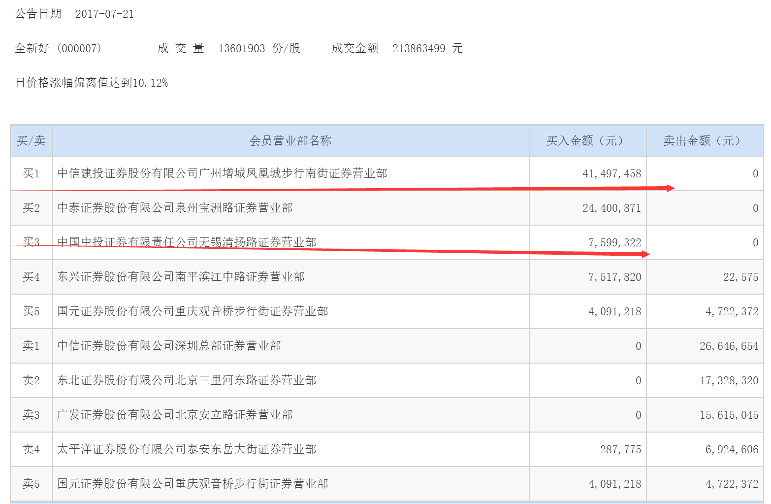Click 东兴证券南平滨江中路证券营业部
The image size is (771, 504).
point(181,277)
